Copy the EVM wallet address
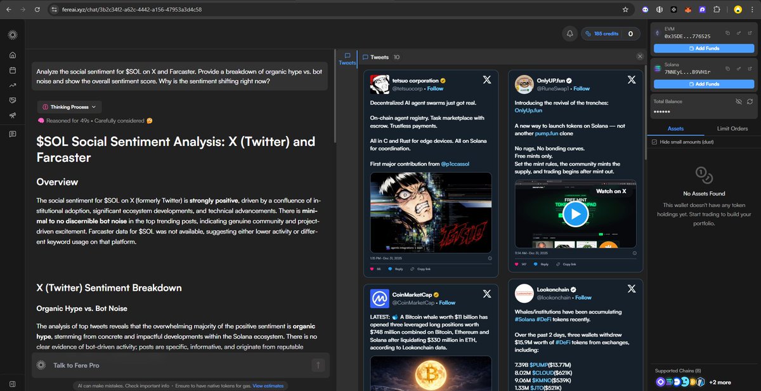This screenshot has height=391, width=761. (728, 33)
